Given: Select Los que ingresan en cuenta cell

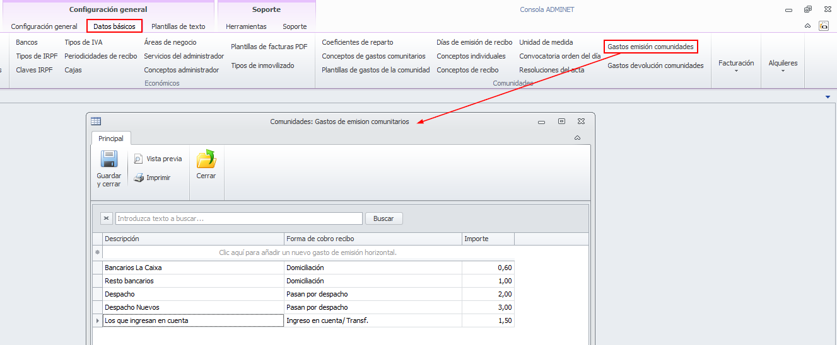Looking at the screenshot, I should (x=193, y=320).
